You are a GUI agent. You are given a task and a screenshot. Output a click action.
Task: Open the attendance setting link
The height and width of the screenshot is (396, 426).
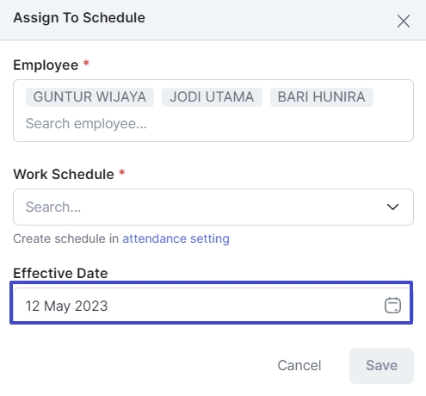click(x=176, y=238)
